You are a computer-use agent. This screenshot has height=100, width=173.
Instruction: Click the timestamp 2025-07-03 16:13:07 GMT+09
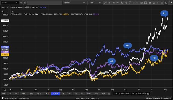pos(17,98)
